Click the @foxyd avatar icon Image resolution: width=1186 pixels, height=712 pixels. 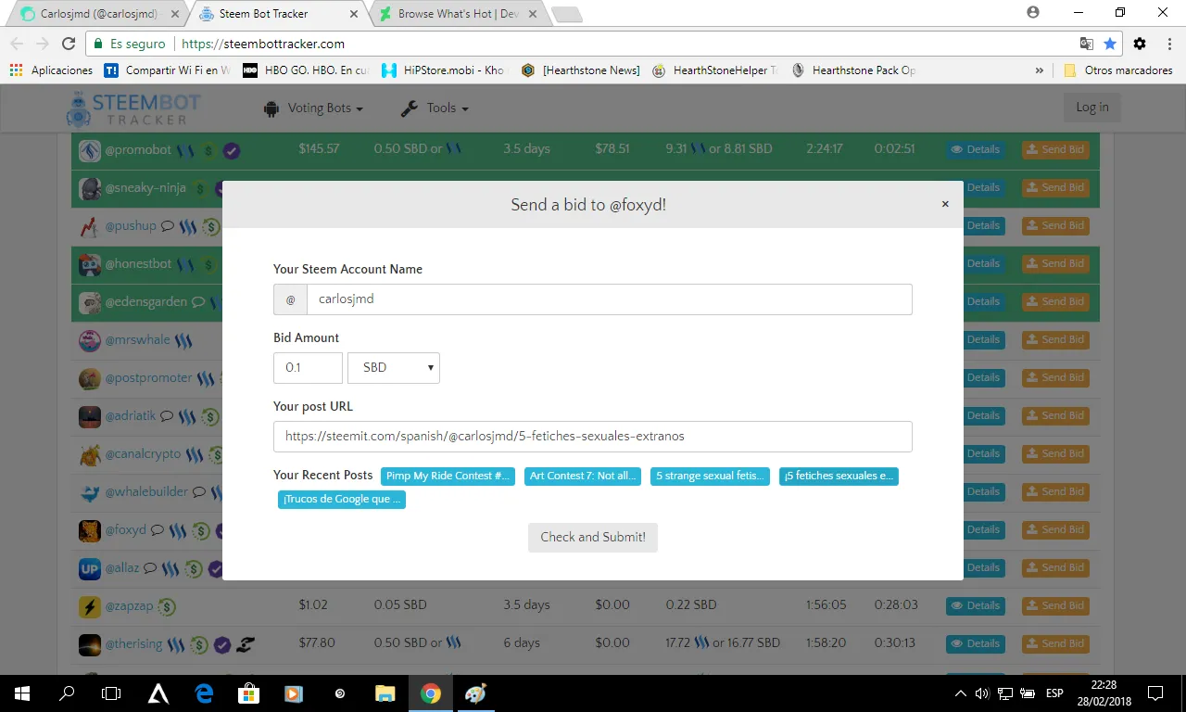[90, 530]
